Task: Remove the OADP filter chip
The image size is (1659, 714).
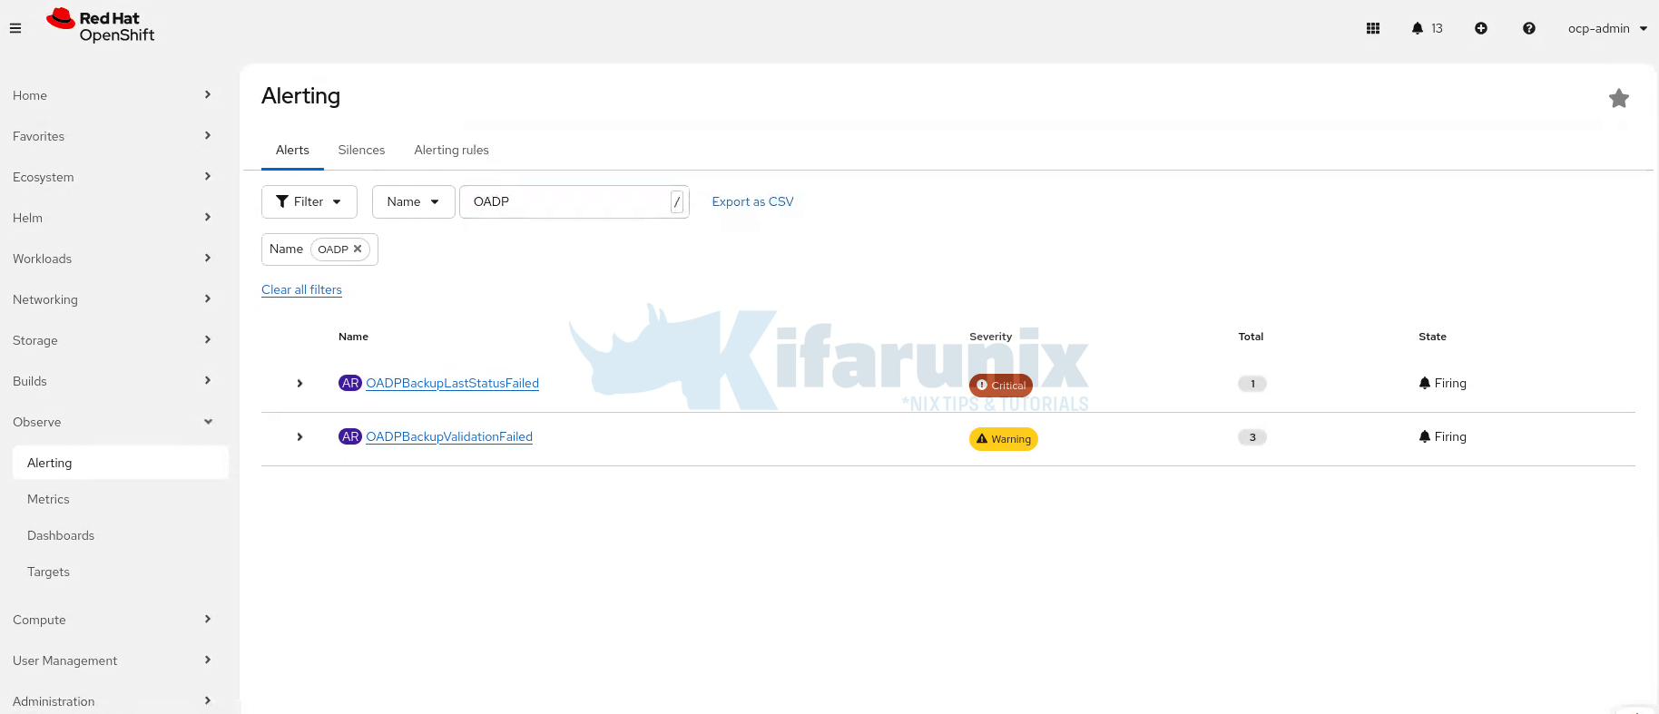Action: click(x=358, y=249)
